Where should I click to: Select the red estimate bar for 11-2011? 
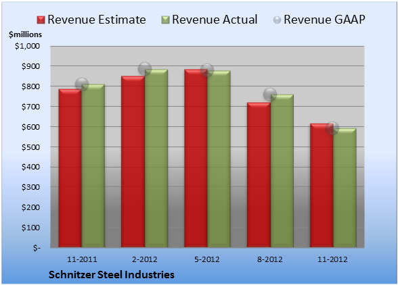[70, 168]
